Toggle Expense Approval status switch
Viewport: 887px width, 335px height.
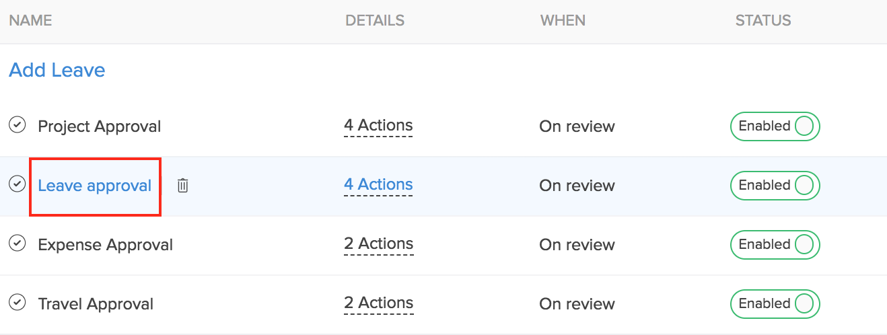click(775, 245)
